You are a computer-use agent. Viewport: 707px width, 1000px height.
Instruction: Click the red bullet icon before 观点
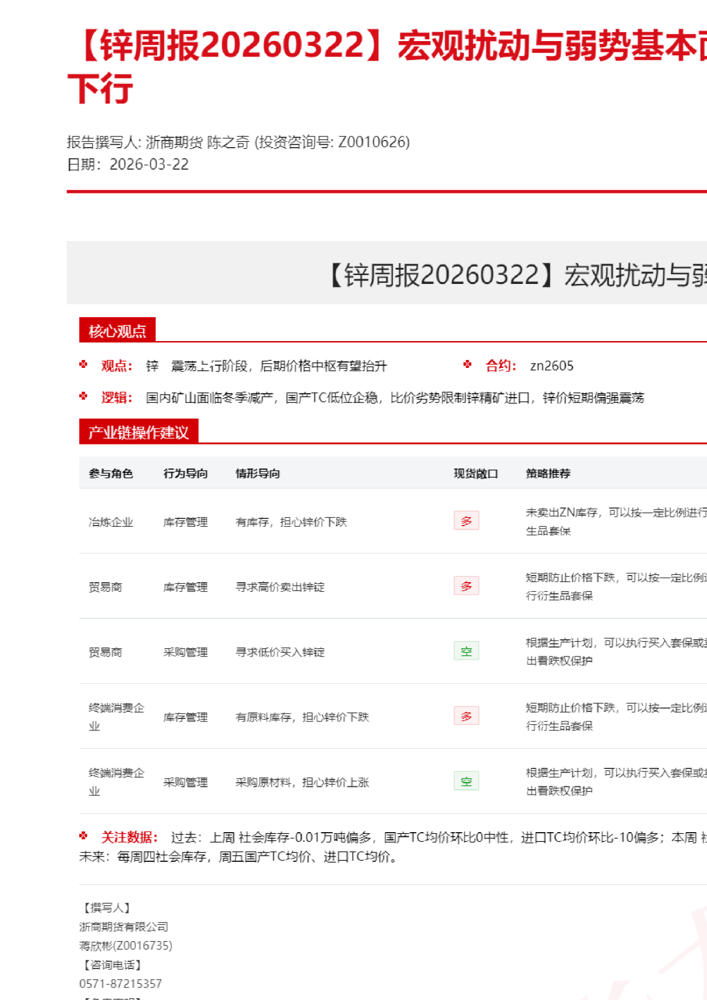coord(83,364)
